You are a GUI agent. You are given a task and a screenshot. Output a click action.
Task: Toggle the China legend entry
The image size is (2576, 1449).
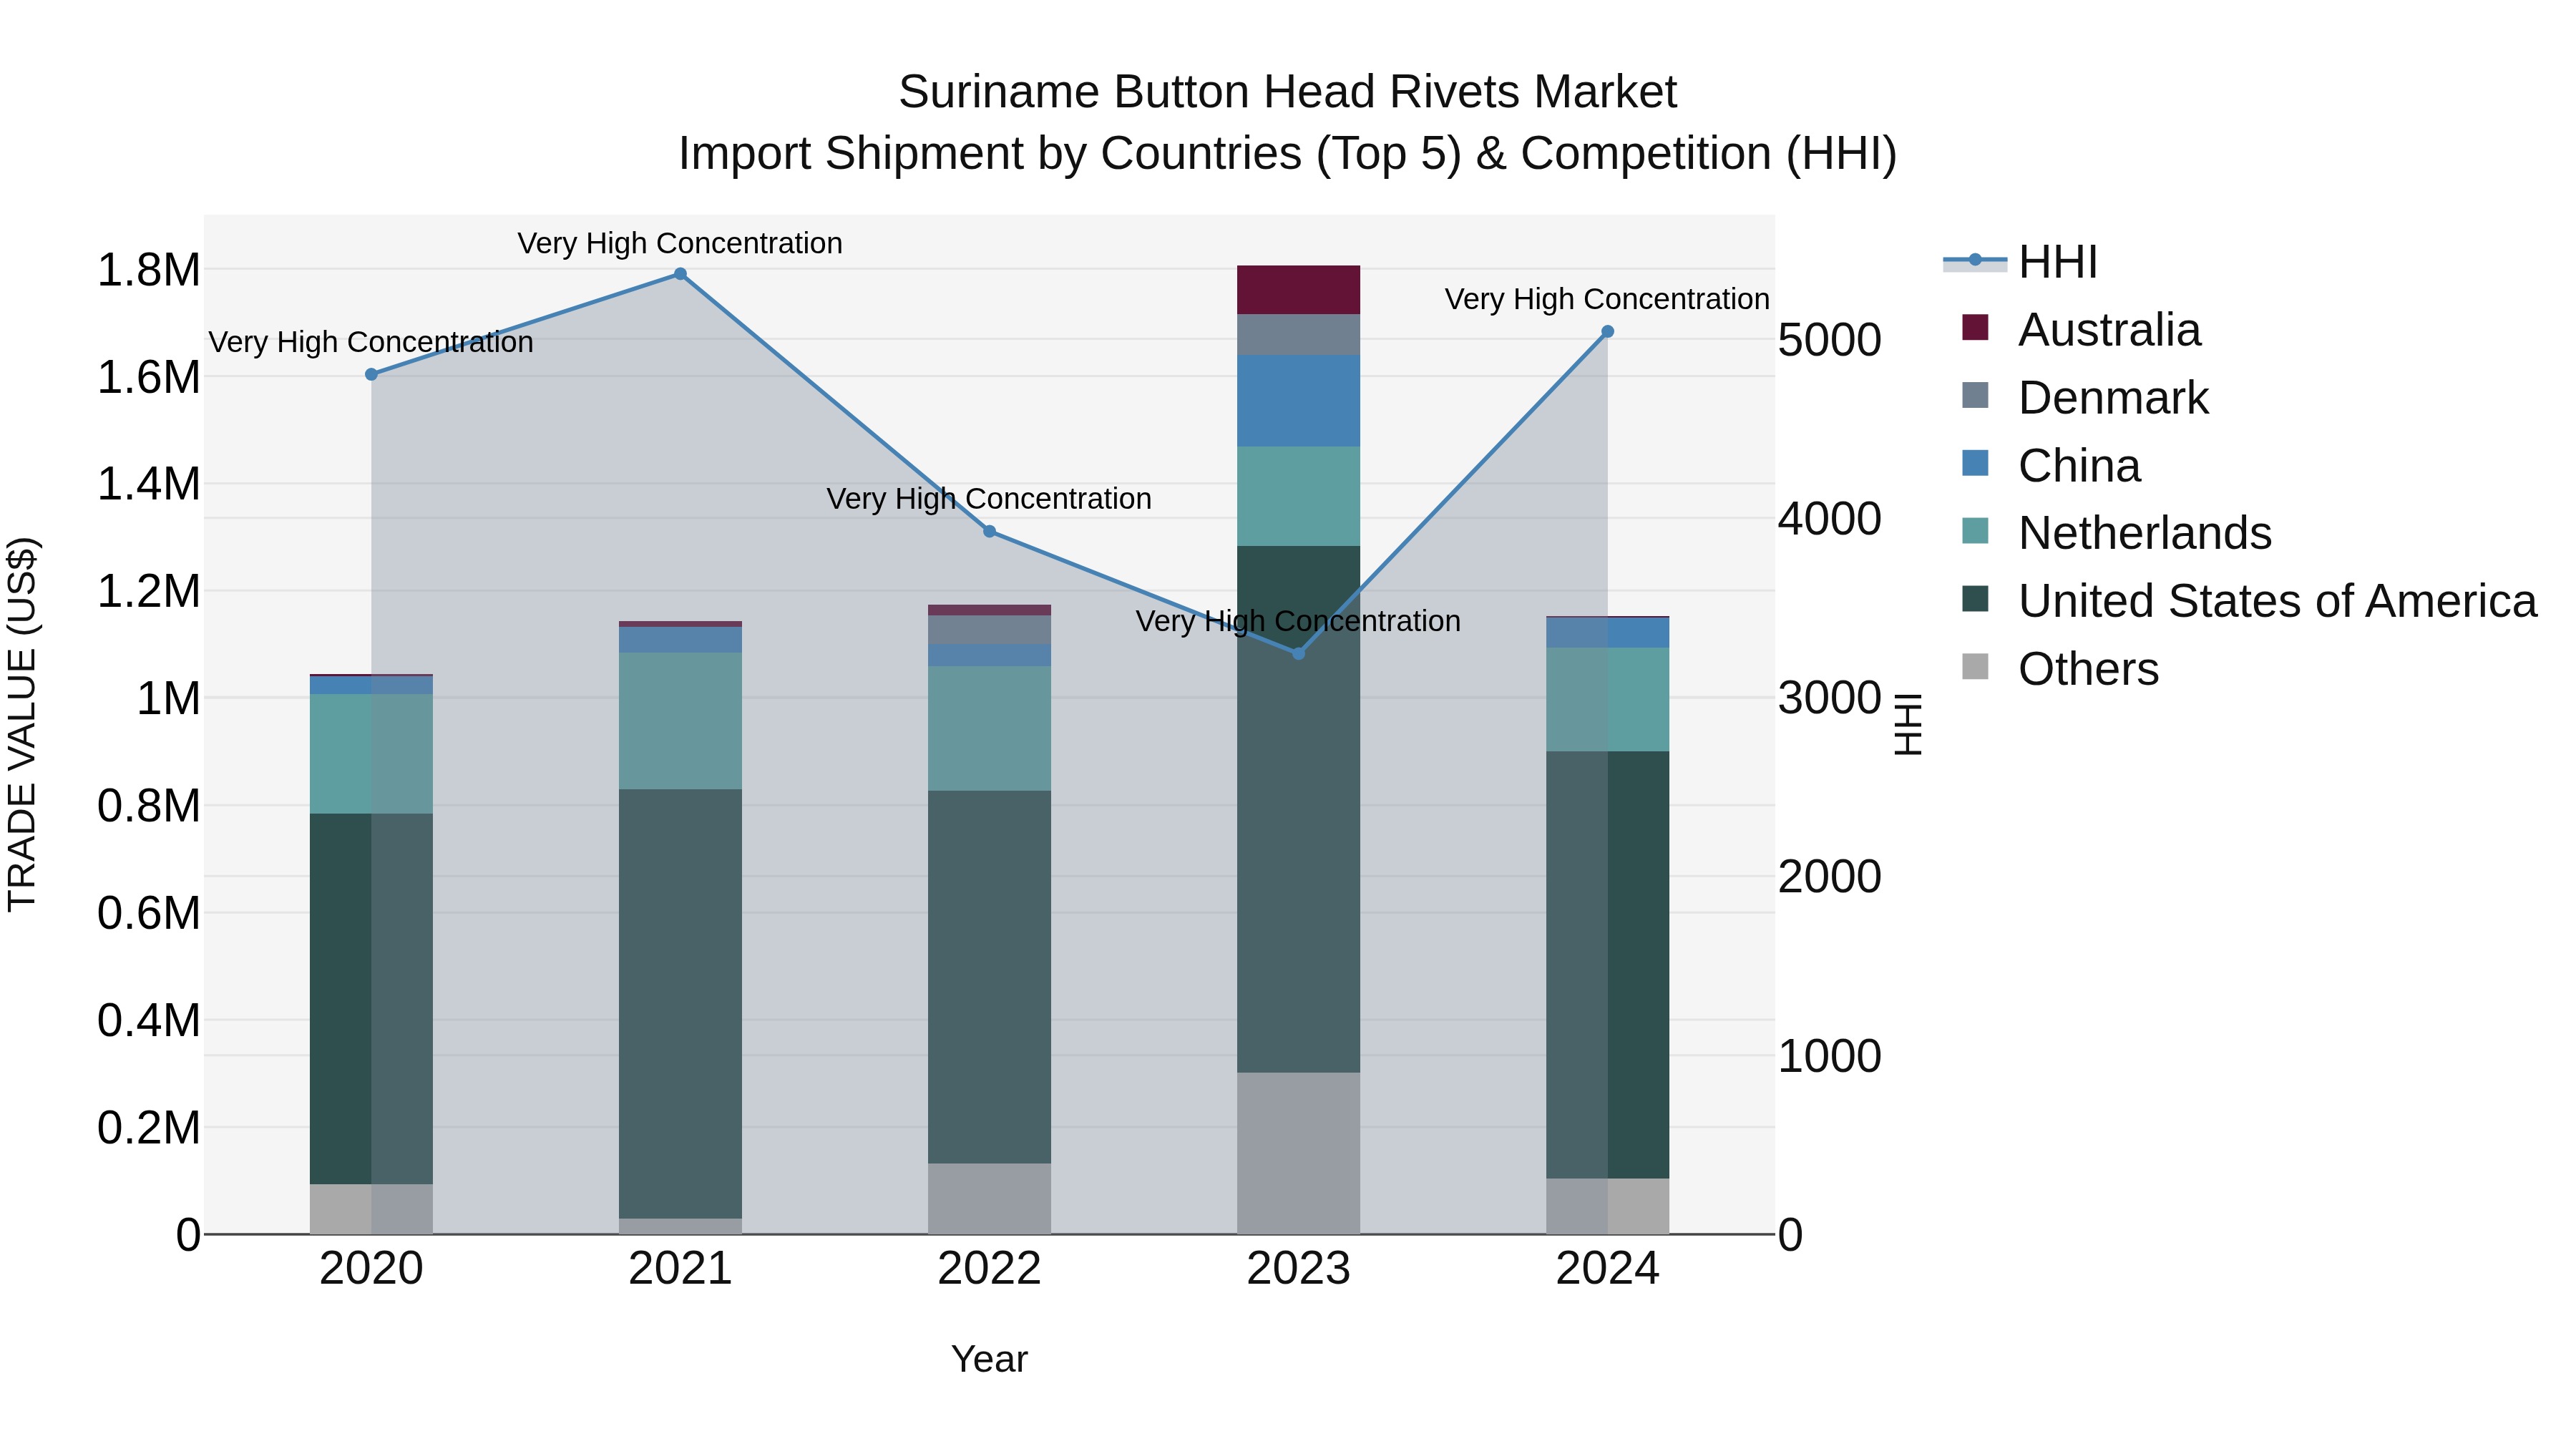pos(2051,466)
